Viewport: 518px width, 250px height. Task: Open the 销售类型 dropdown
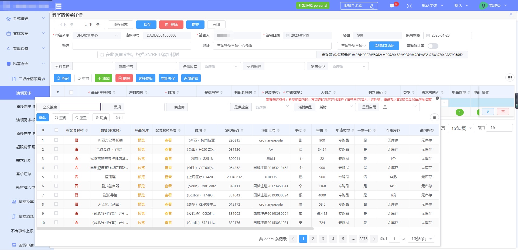[x=348, y=66]
